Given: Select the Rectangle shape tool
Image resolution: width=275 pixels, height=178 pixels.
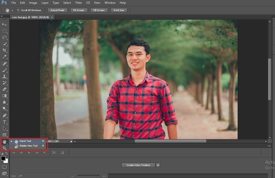Looking at the screenshot, I should point(4,135).
